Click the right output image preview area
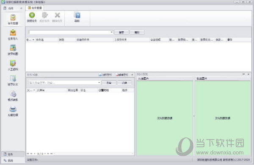 coord(223,118)
